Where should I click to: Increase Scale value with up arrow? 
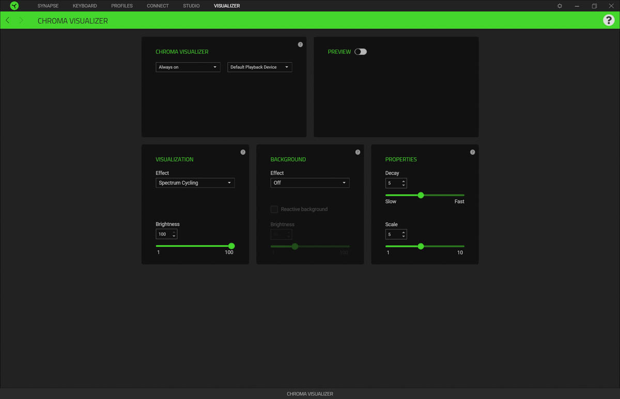point(404,232)
